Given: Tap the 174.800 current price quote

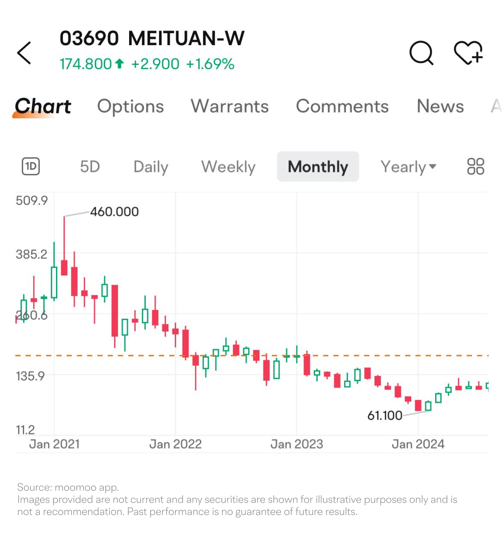Looking at the screenshot, I should click(x=86, y=64).
